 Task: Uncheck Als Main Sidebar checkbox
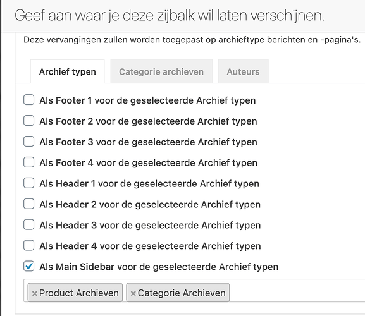point(29,266)
